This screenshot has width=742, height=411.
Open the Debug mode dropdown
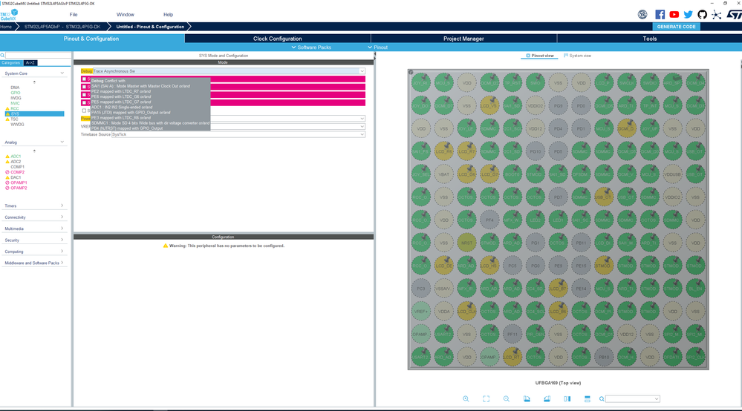tap(229, 71)
